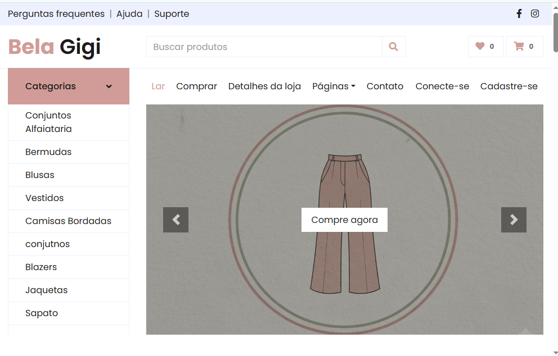The image size is (558, 356).
Task: Open the Cadastre-se registration link
Action: coord(508,86)
